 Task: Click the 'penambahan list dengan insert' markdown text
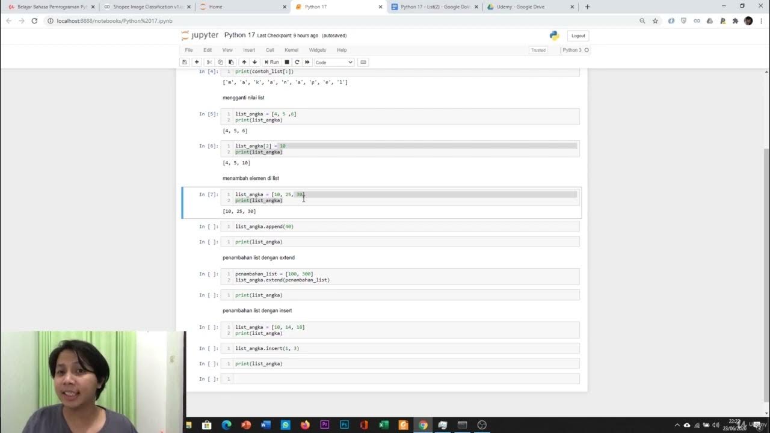click(x=257, y=310)
